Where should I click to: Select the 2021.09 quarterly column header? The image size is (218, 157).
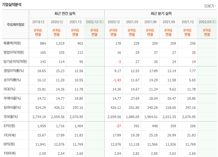[x=169, y=22]
